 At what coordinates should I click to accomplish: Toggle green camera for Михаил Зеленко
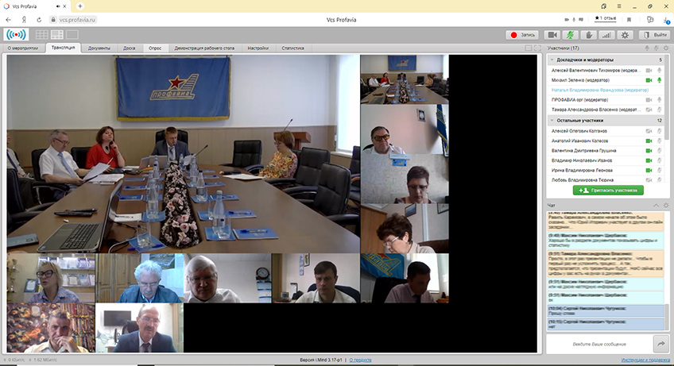pos(649,80)
